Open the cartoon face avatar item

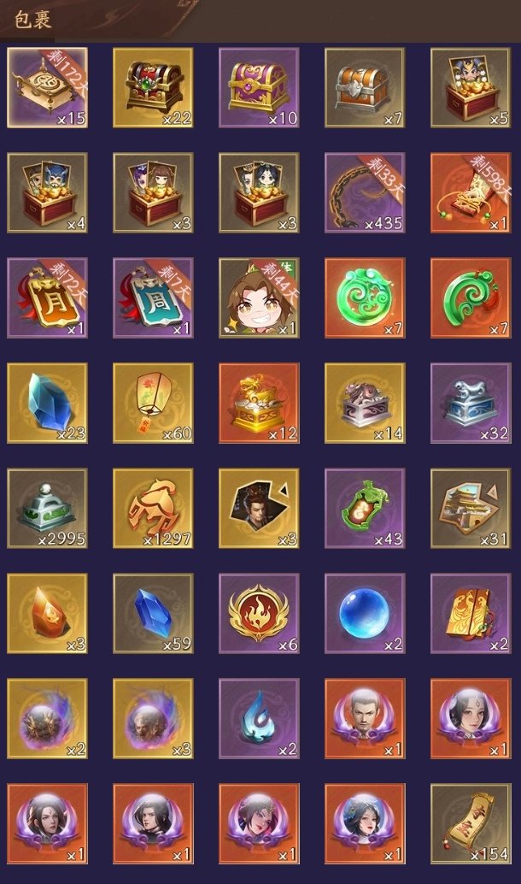(259, 298)
